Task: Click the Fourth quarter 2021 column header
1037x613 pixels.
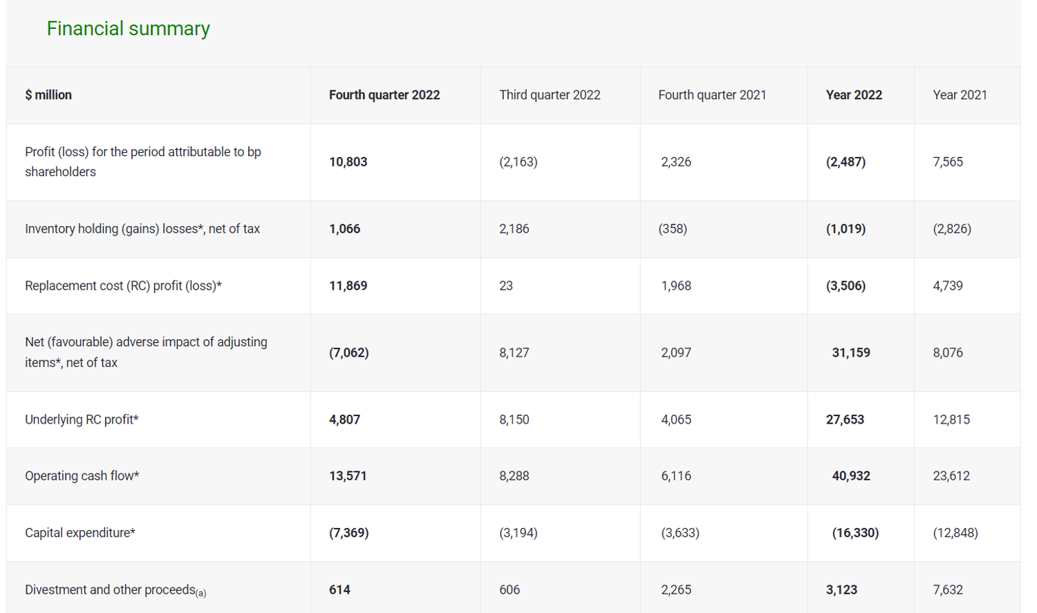Action: (712, 95)
